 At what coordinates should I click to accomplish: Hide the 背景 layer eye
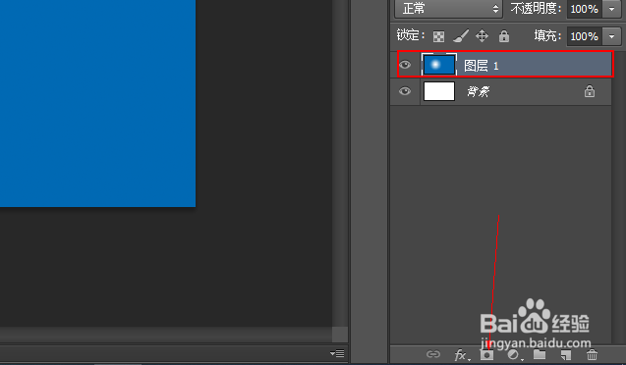[x=405, y=91]
